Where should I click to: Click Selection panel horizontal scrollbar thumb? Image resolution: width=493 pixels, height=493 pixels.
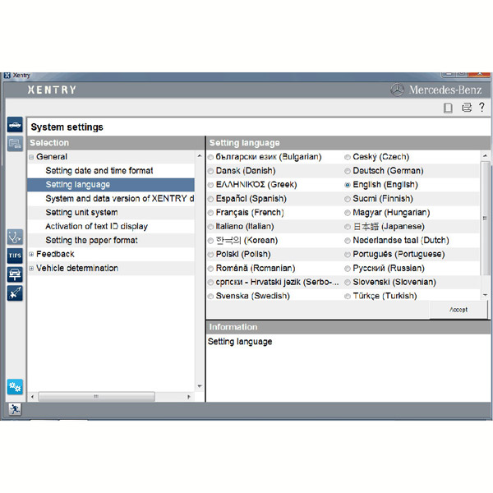pos(96,397)
